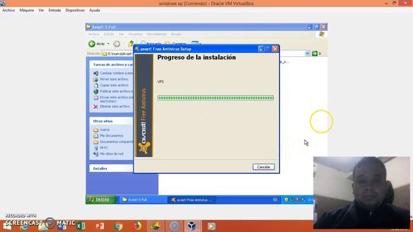Open the VirtualBox Archivo menu
413x232 pixels.
tap(8, 10)
